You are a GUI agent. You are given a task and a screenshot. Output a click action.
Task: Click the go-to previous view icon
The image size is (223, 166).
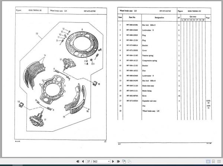tap(124, 162)
